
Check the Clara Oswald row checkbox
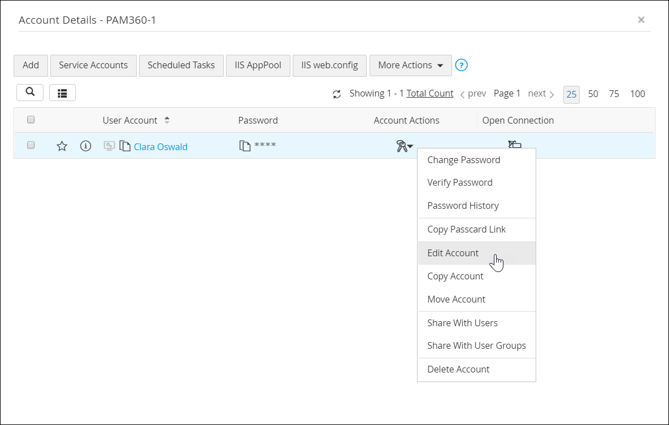coord(31,145)
